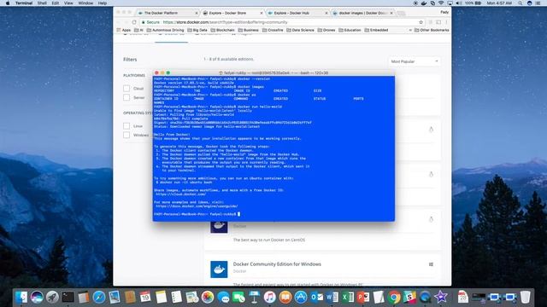The height and width of the screenshot is (307, 547).
Task: Click the Terminal window title bar
Action: coord(273,72)
